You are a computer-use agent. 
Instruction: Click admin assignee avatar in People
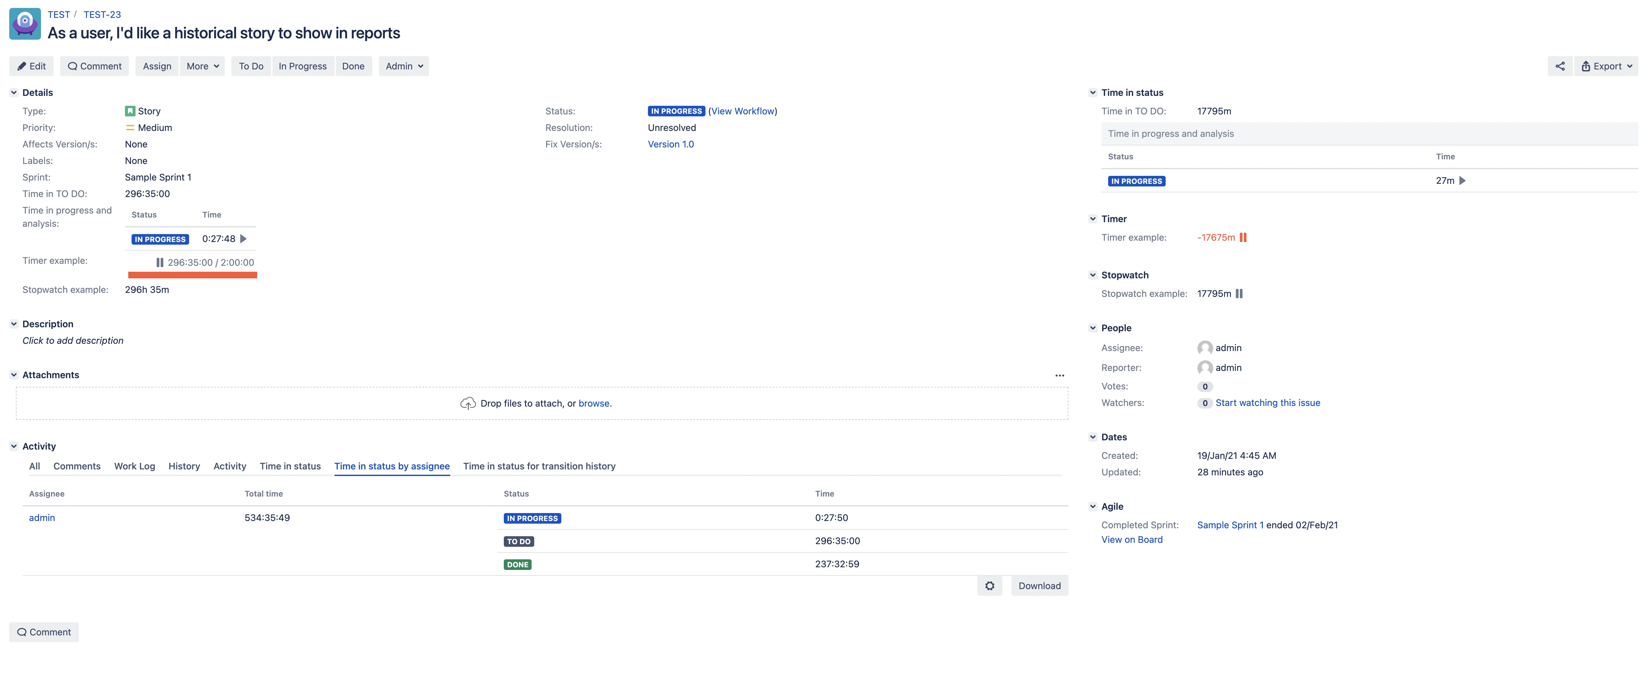tap(1204, 348)
